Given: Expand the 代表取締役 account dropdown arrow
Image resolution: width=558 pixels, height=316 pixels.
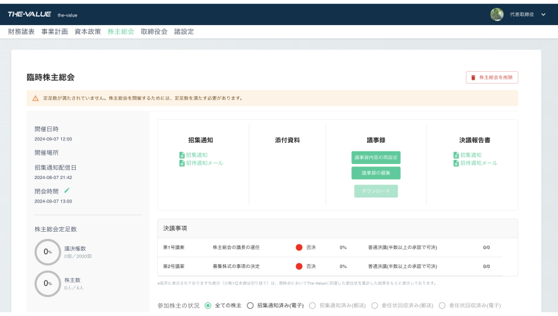Looking at the screenshot, I should [x=544, y=14].
